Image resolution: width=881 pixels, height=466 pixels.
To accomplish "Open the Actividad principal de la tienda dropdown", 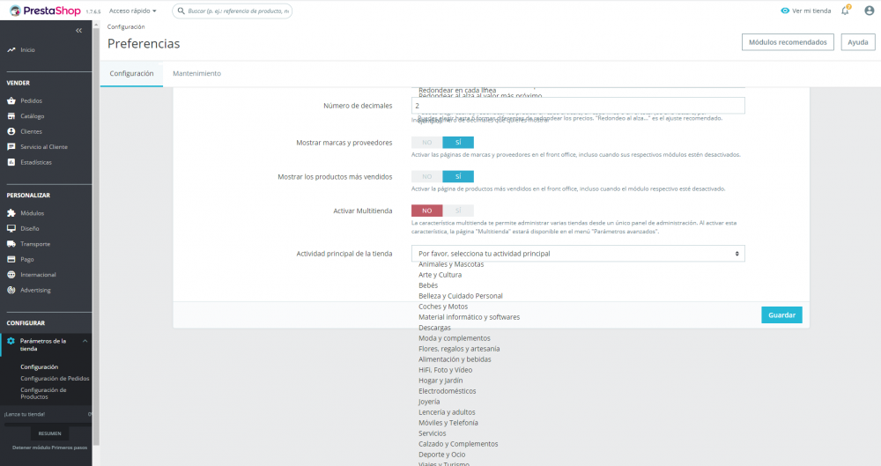I will pyautogui.click(x=578, y=254).
